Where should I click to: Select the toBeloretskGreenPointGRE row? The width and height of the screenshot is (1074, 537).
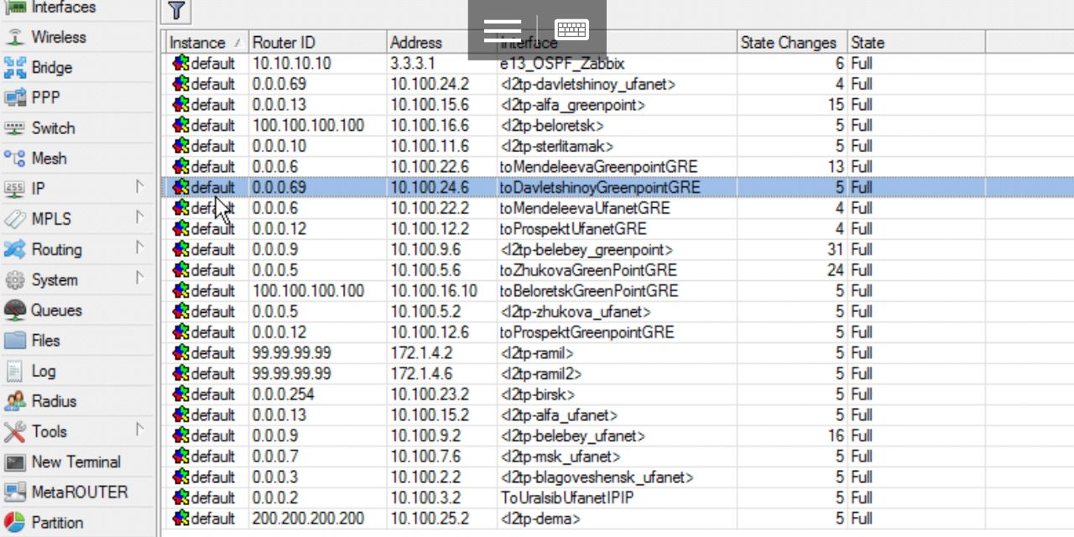pyautogui.click(x=617, y=291)
